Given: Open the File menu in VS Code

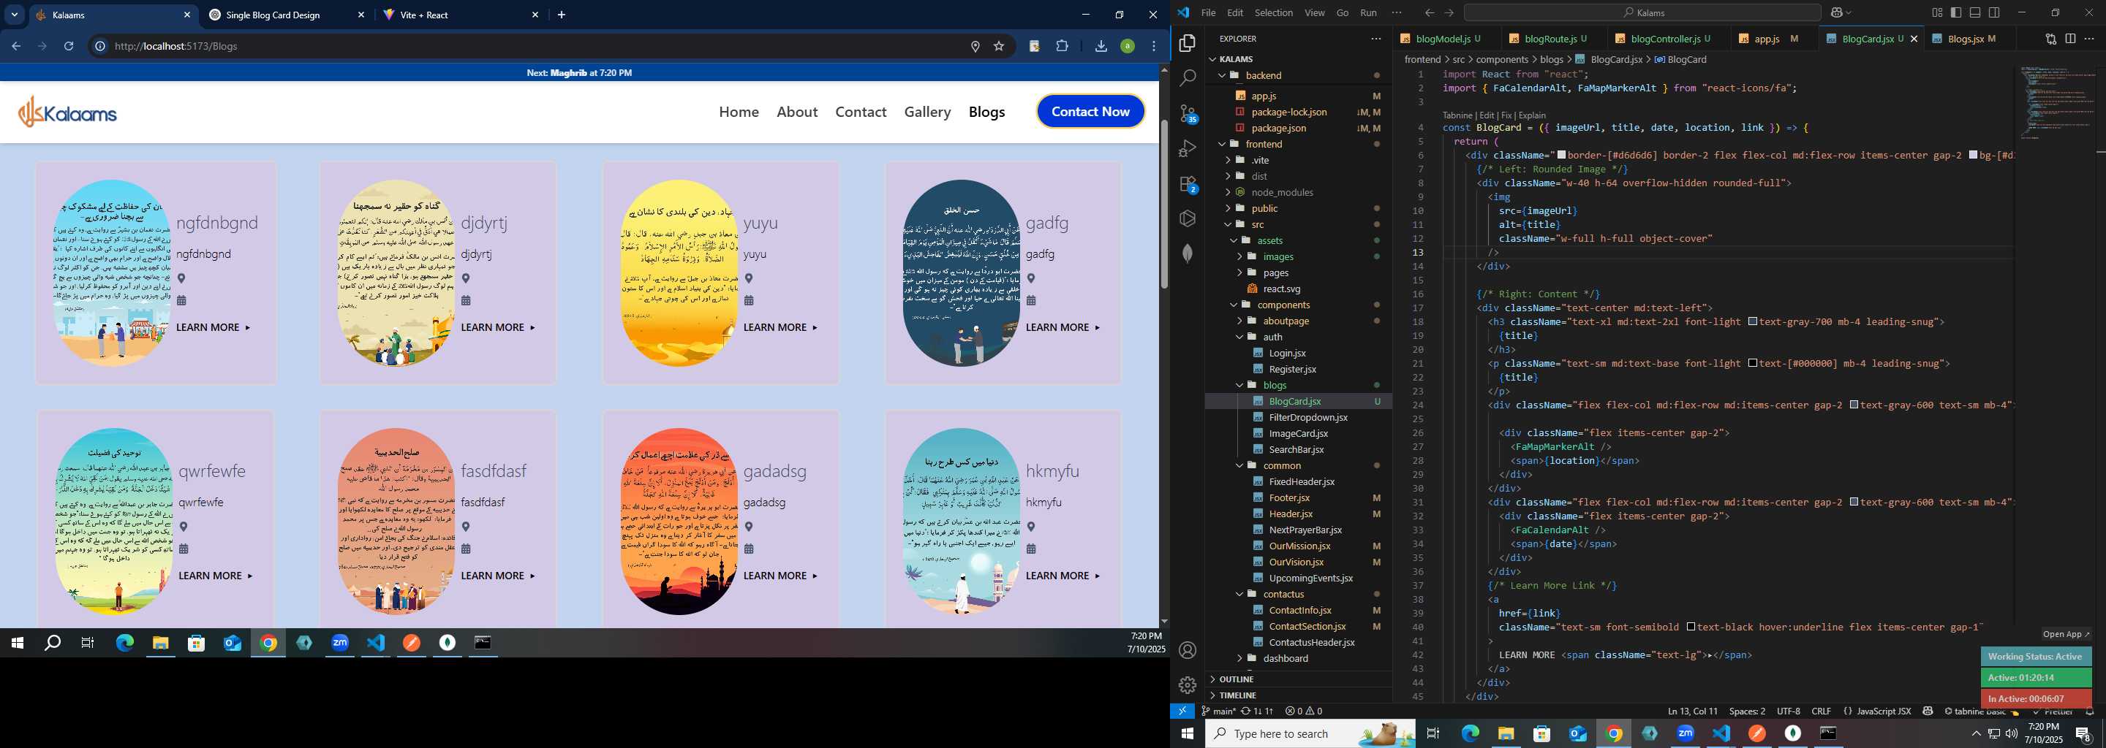Looking at the screenshot, I should tap(1208, 12).
